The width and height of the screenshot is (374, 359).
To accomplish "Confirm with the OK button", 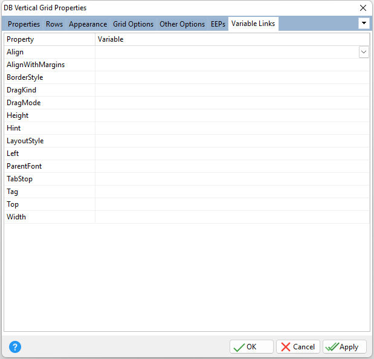I will point(251,347).
